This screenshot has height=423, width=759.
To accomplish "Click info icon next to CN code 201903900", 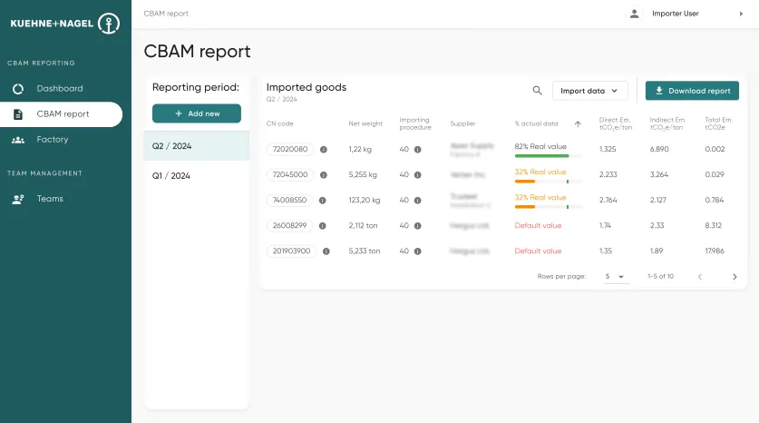I will point(326,251).
